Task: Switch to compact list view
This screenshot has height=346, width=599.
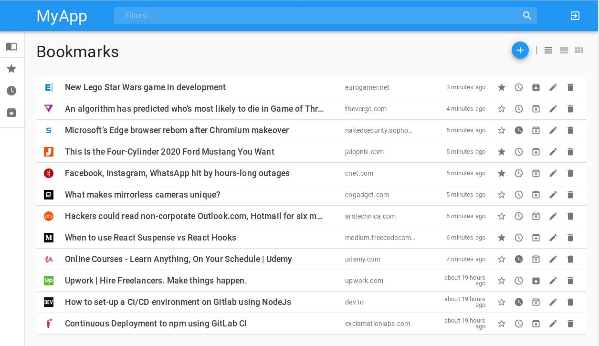Action: click(548, 50)
